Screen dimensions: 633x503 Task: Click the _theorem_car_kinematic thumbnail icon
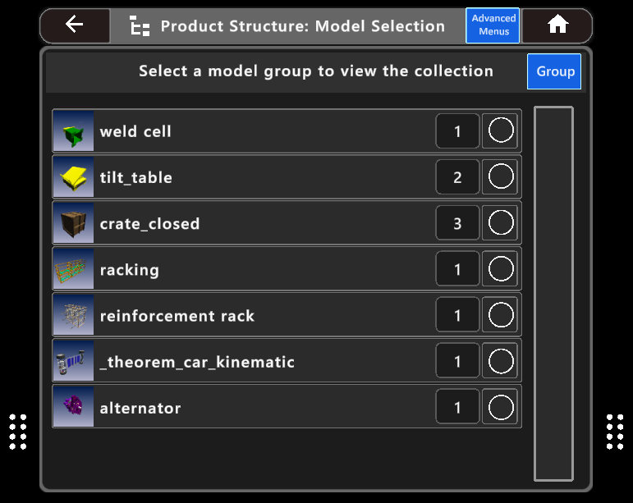(x=73, y=361)
